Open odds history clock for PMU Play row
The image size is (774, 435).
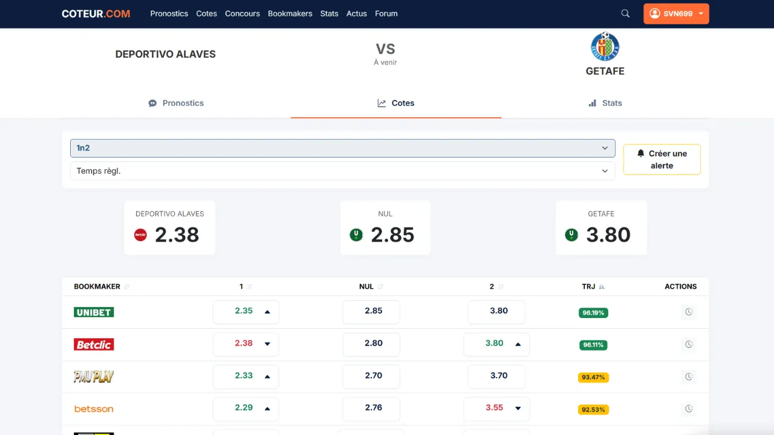pos(688,377)
